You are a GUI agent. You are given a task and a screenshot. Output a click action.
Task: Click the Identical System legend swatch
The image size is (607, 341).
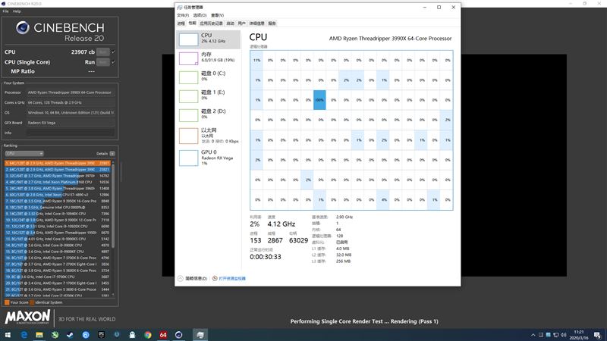click(32, 302)
